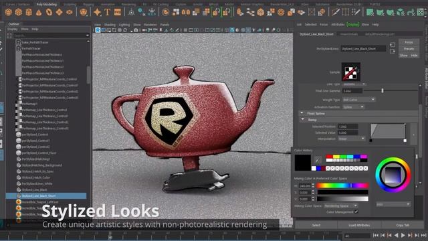Open the Attribute Editor Attributes menu
428x241 pixels.
pos(338,25)
